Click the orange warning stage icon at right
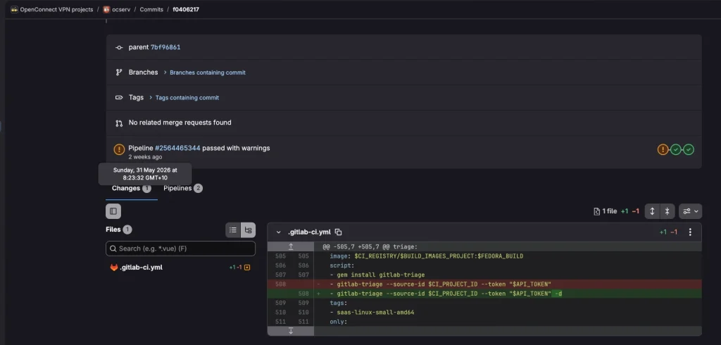This screenshot has width=721, height=345. tap(663, 149)
